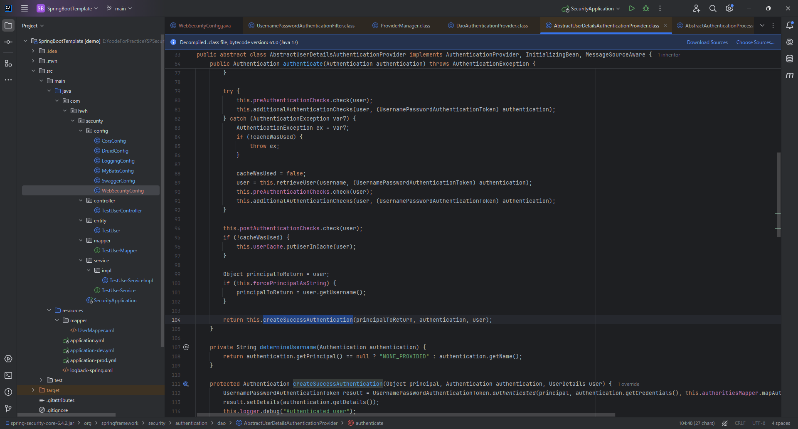Click the 1 inheritor hint
The width and height of the screenshot is (798, 429).
669,55
